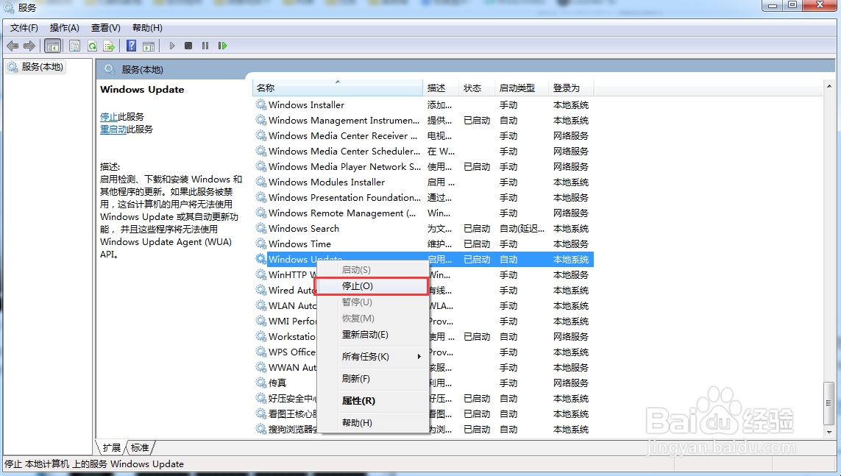This screenshot has height=476, width=841.
Task: Click the Forward arrow toolbar icon
Action: pyautogui.click(x=29, y=46)
